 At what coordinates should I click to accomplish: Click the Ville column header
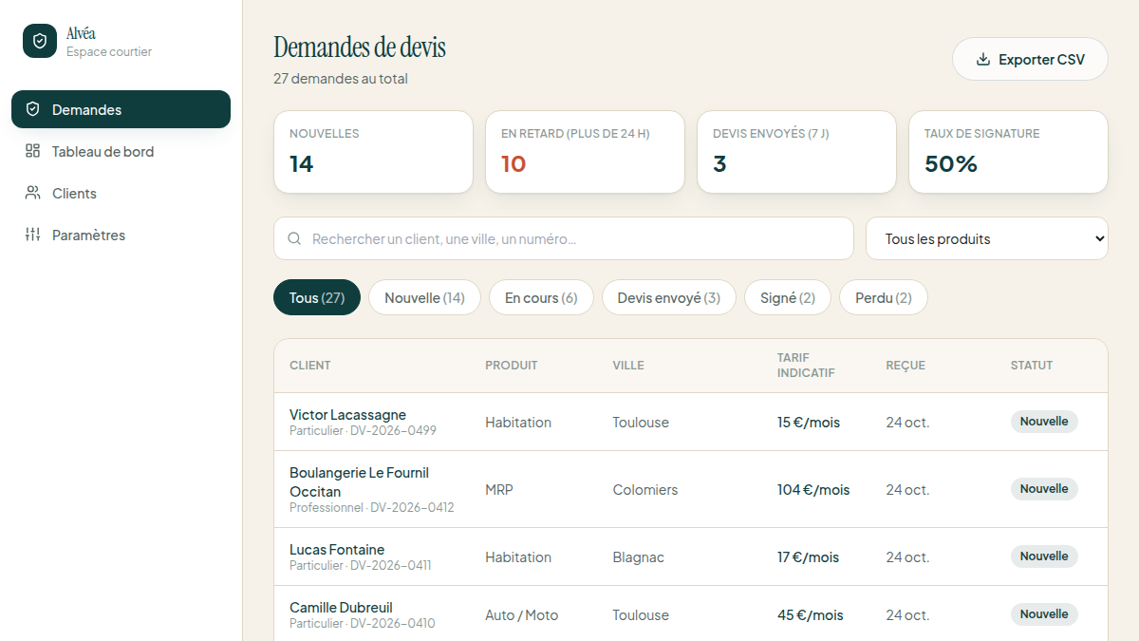pos(628,366)
